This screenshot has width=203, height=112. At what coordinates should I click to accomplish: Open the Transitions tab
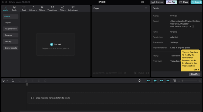(52, 8)
